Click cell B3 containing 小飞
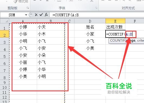 point(51,41)
